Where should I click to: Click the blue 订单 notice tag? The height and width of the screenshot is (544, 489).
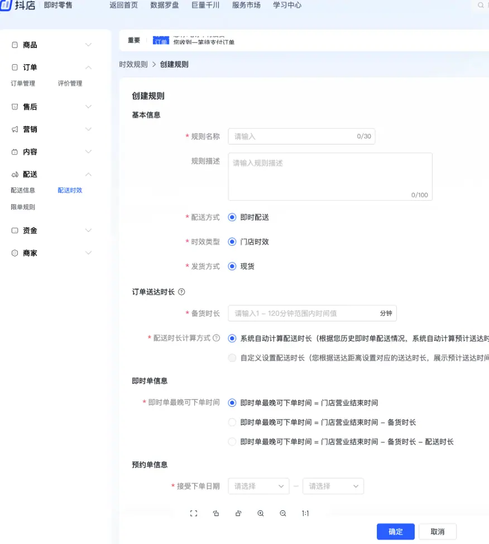tap(161, 40)
